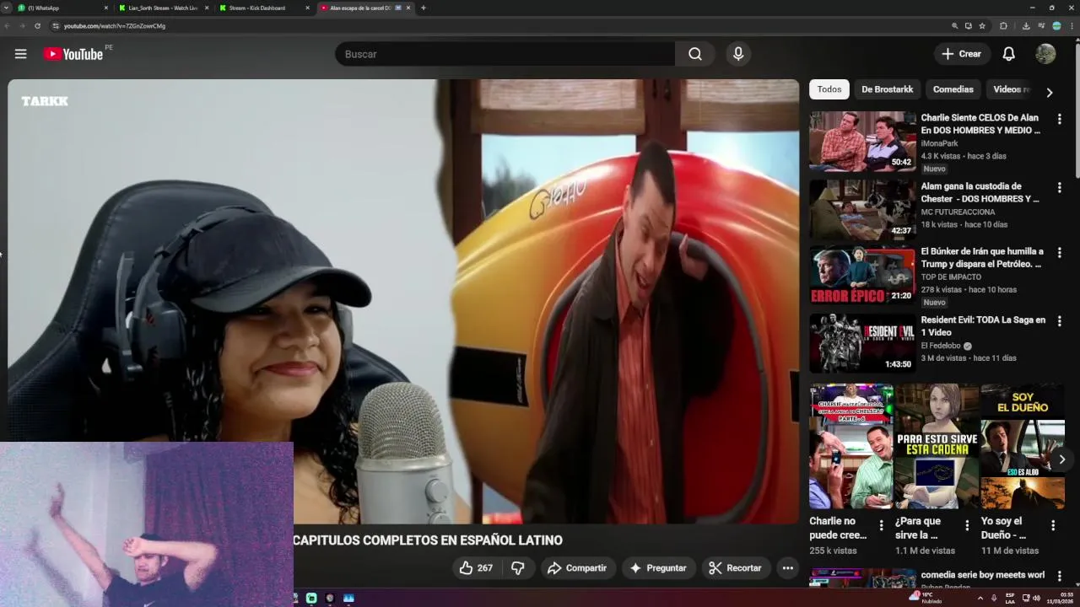Open TOP DE IMPACTO channel link
The height and width of the screenshot is (607, 1080).
(951, 277)
